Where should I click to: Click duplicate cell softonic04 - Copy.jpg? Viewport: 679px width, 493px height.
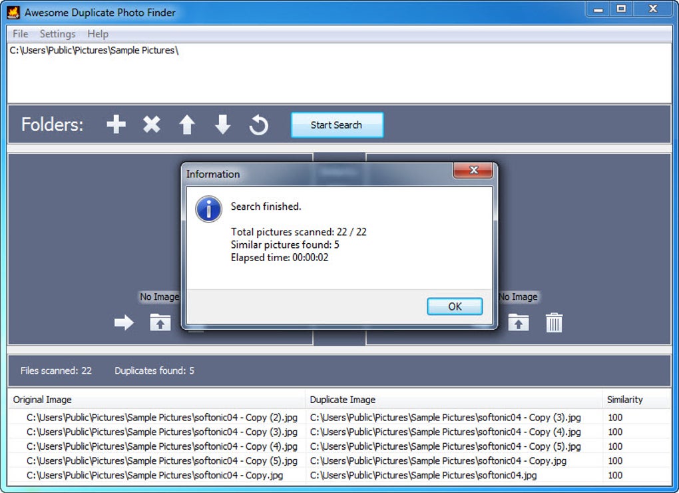click(x=438, y=460)
